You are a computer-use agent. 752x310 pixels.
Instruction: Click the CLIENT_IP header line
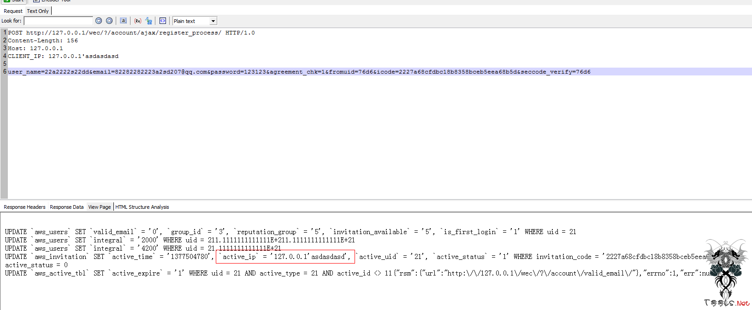click(63, 56)
